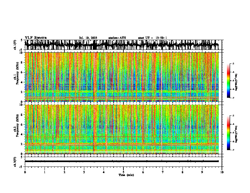250x193 pixels.
Task: Select the date text "Jul. 10, 2023"
Action: [x=88, y=38]
